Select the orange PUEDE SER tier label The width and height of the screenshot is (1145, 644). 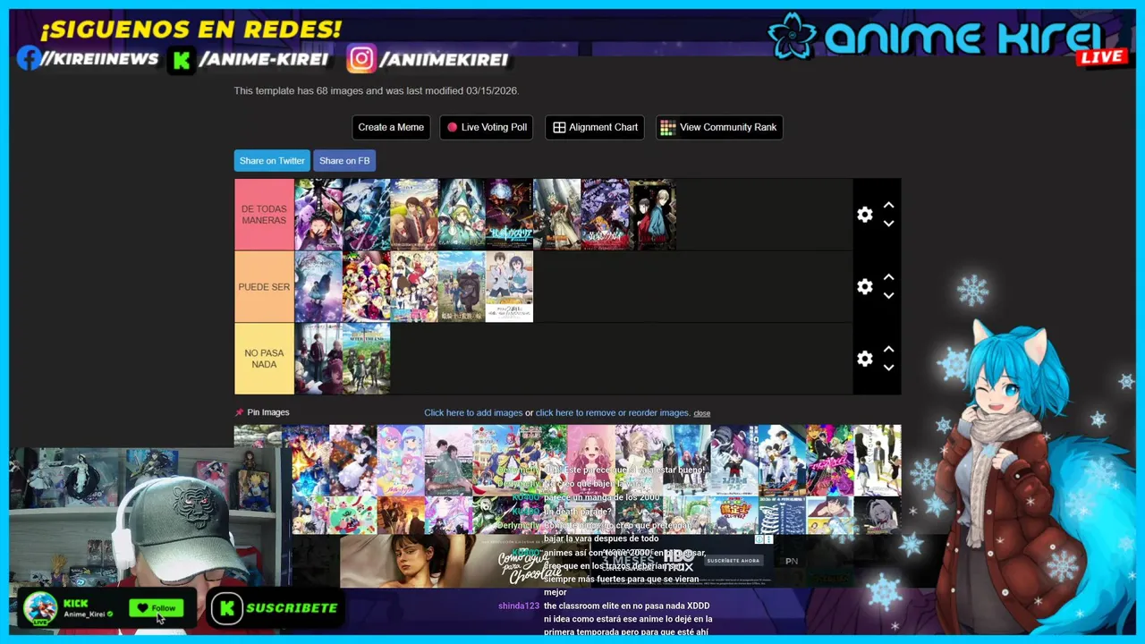click(264, 286)
